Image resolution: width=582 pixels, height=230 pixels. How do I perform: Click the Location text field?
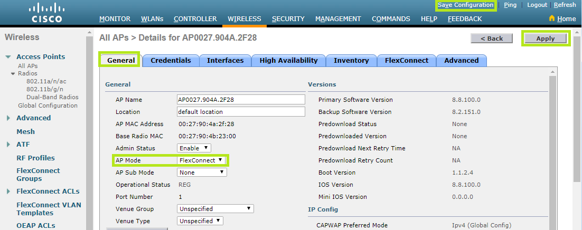pyautogui.click(x=241, y=112)
